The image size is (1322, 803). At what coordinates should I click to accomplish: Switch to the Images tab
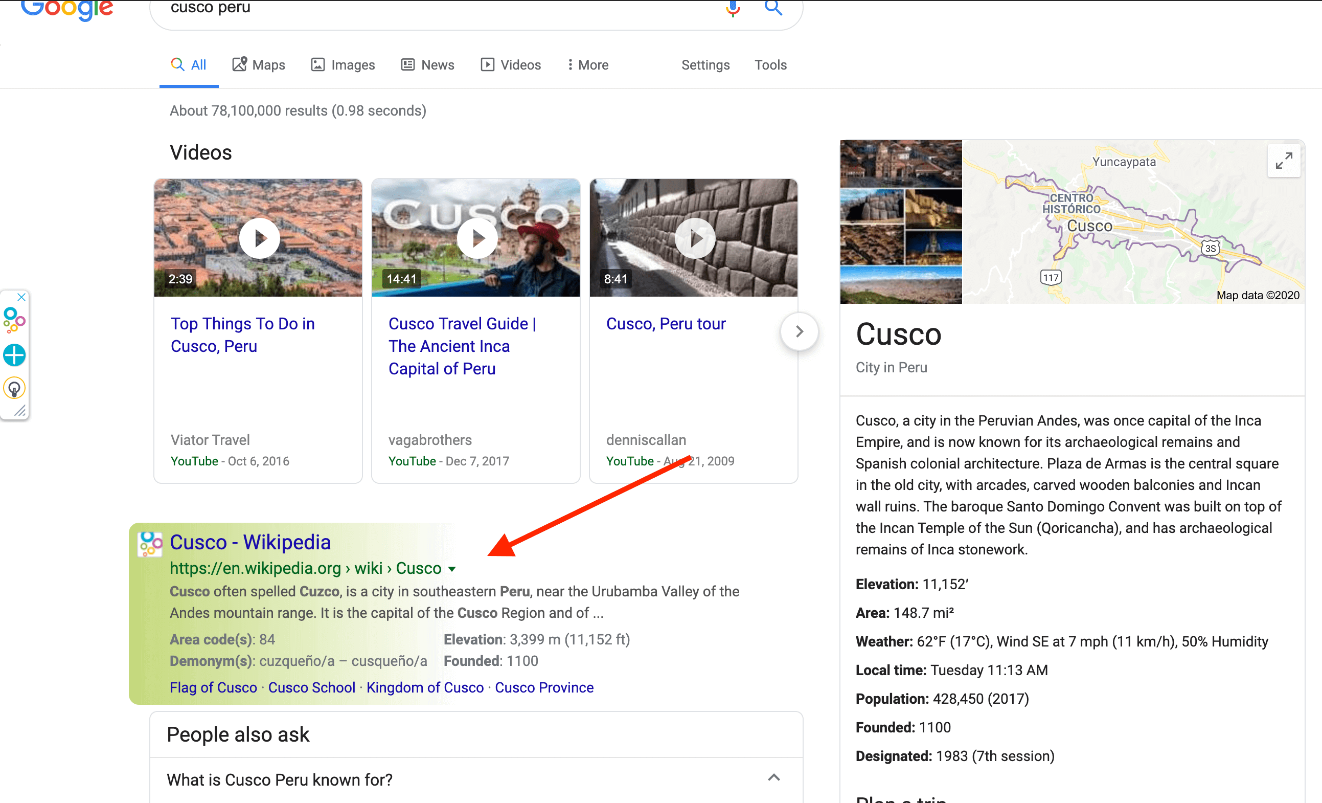pos(343,65)
